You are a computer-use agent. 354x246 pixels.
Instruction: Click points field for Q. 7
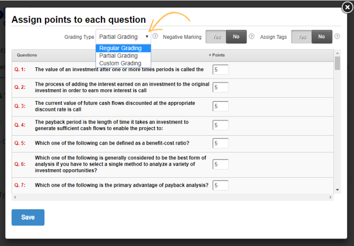click(x=221, y=185)
